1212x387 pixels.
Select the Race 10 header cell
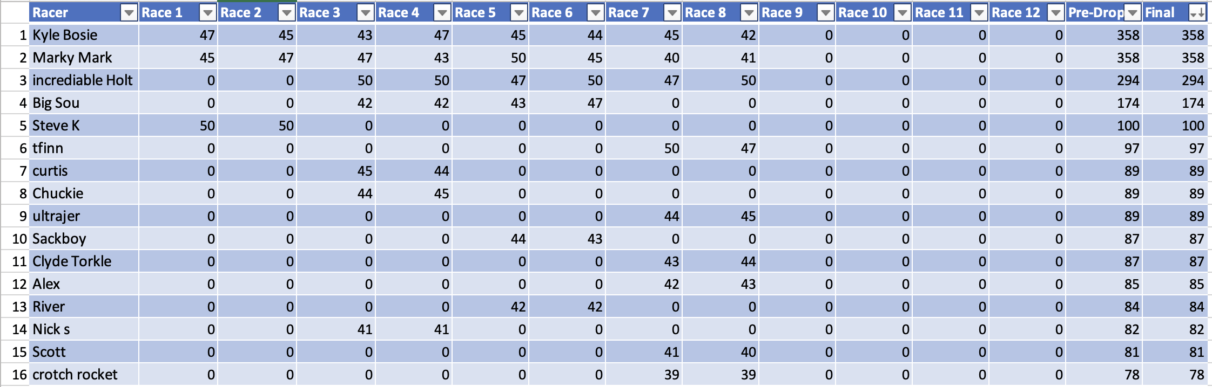863,13
